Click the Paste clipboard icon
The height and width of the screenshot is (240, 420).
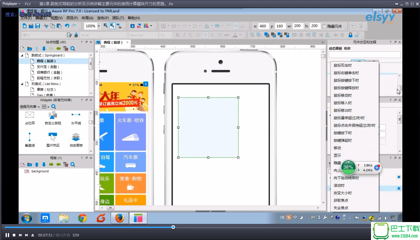[x=59, y=26]
